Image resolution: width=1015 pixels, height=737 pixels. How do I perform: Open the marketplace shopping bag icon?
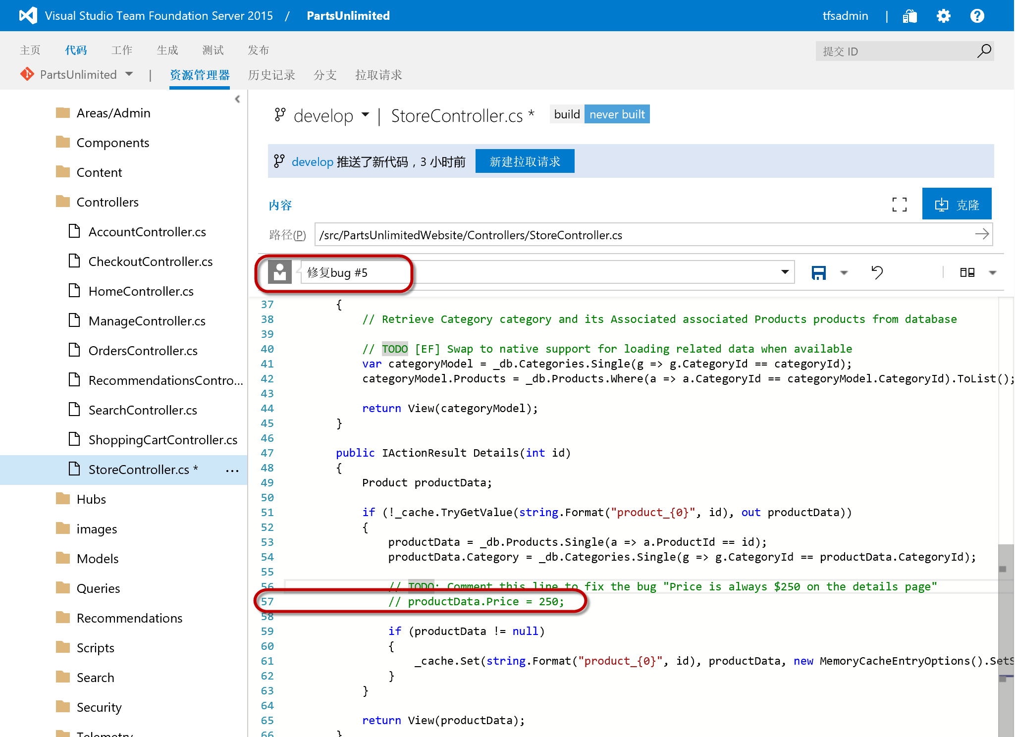pos(910,16)
